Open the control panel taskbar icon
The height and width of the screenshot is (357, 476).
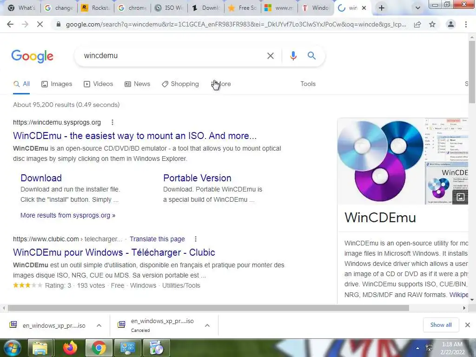[127, 348]
